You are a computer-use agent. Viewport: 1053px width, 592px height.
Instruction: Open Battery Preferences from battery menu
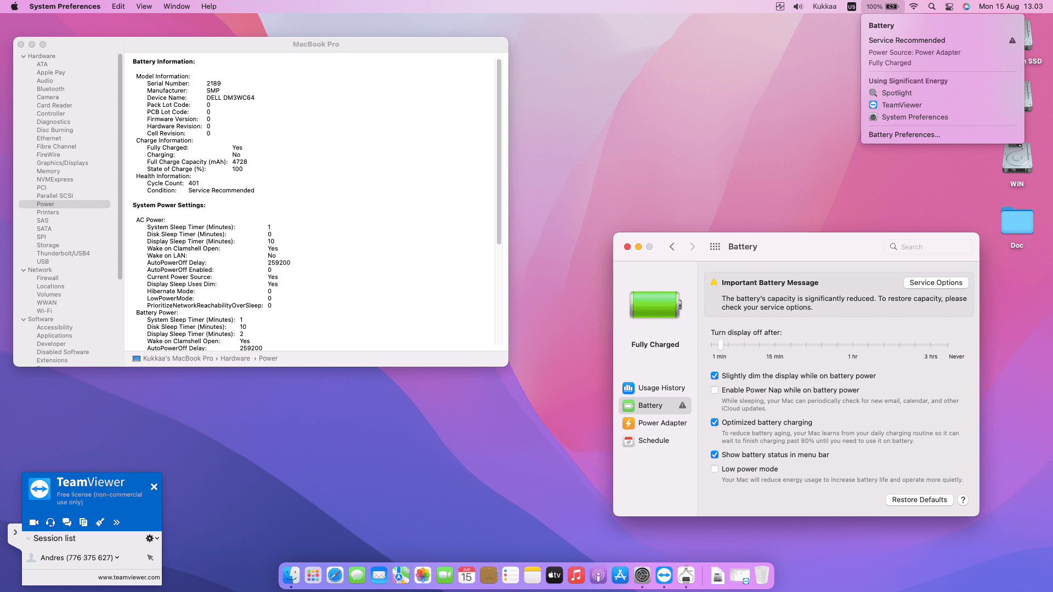[904, 135]
